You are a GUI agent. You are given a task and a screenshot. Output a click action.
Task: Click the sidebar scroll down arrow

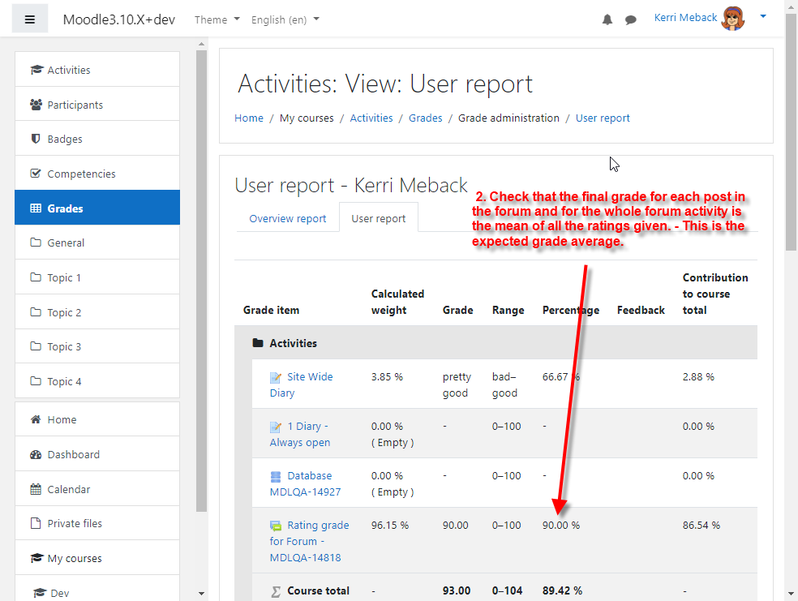pyautogui.click(x=202, y=593)
